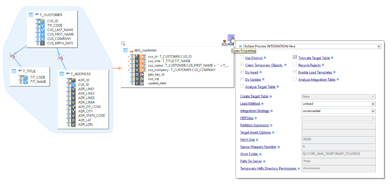Viewport: 391px width, 189px height.
Task: Click the key icon of ADR_ID column
Action: [73, 80]
